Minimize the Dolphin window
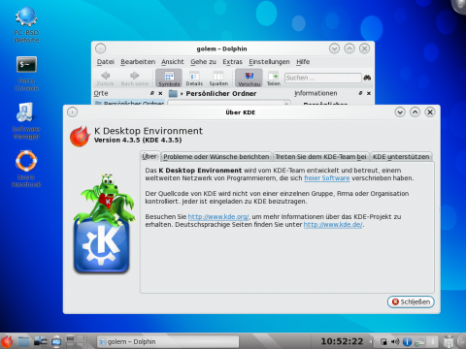The width and height of the screenshot is (466, 349). coord(334,48)
